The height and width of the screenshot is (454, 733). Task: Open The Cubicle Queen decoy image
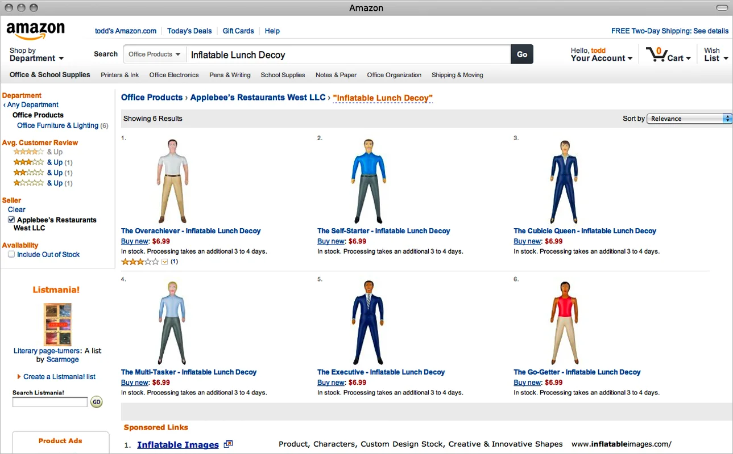[564, 182]
